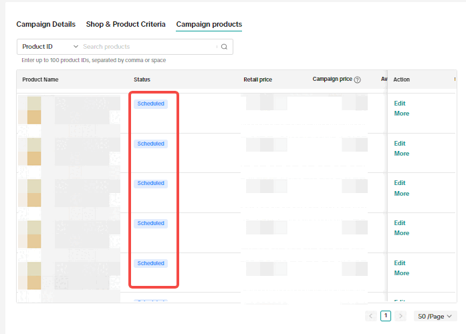The height and width of the screenshot is (334, 466).
Task: Switch to the Campaign Details tab
Action: pyautogui.click(x=45, y=24)
